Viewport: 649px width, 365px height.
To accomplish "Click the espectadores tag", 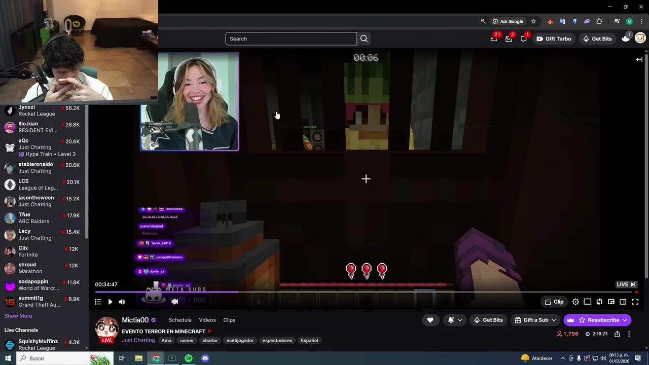I will [277, 341].
